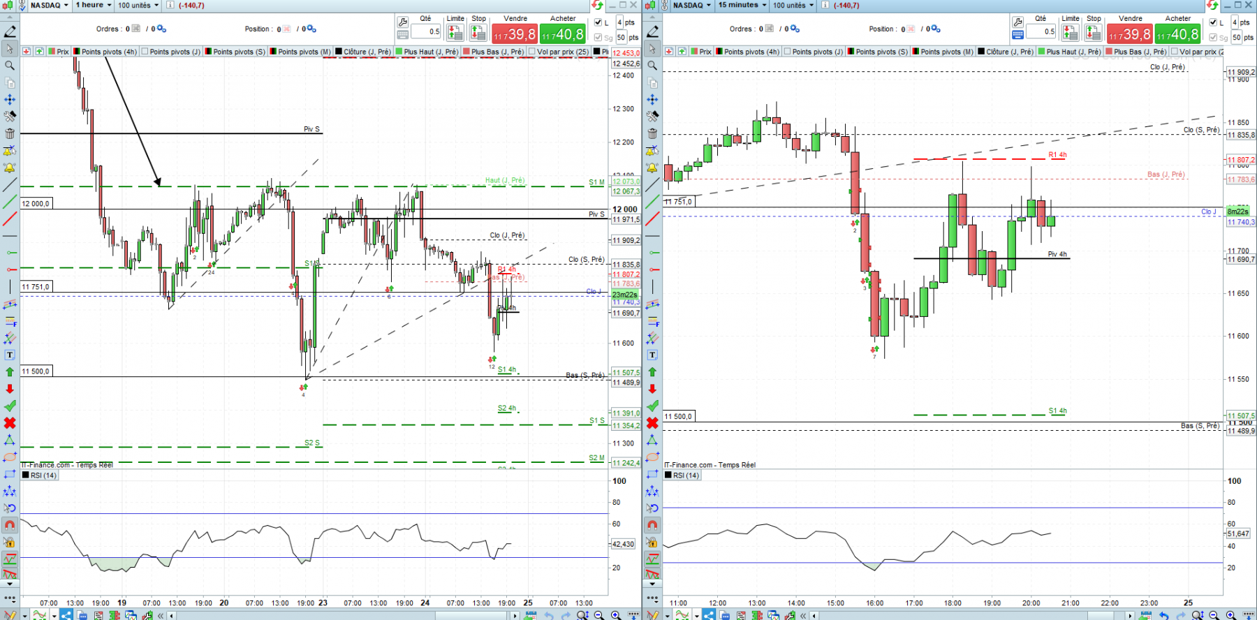Click the Plus Haut (J, Pré) green swatch in 1 heure window
The width and height of the screenshot is (1257, 620).
(x=399, y=52)
